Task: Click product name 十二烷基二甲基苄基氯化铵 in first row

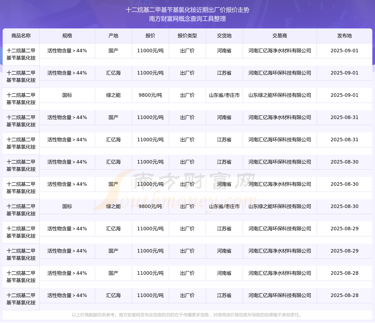Action: coord(21,54)
